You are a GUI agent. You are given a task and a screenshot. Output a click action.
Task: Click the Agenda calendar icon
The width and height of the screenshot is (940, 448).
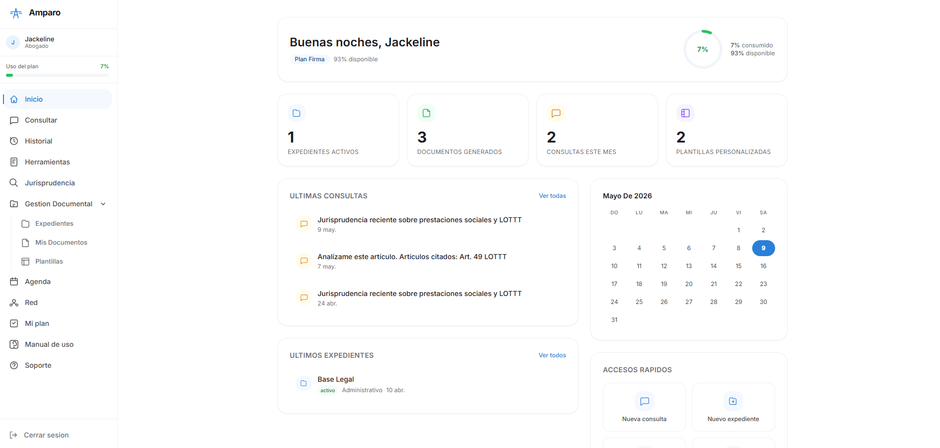pyautogui.click(x=14, y=282)
